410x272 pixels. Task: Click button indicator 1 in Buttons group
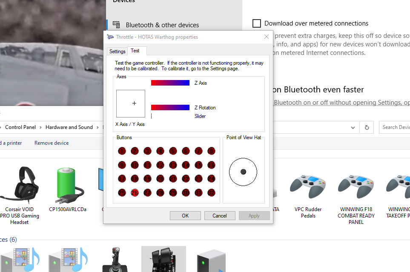click(122, 151)
